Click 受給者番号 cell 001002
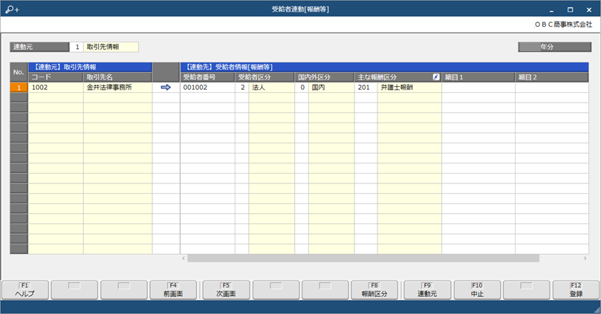The height and width of the screenshot is (314, 601). [207, 88]
